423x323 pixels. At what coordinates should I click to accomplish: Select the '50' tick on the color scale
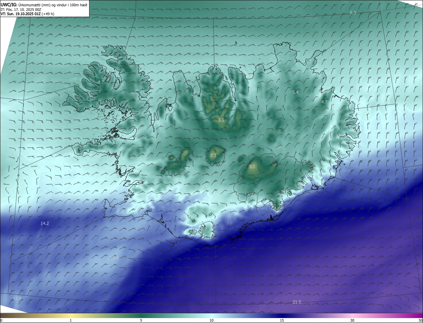click(420, 320)
